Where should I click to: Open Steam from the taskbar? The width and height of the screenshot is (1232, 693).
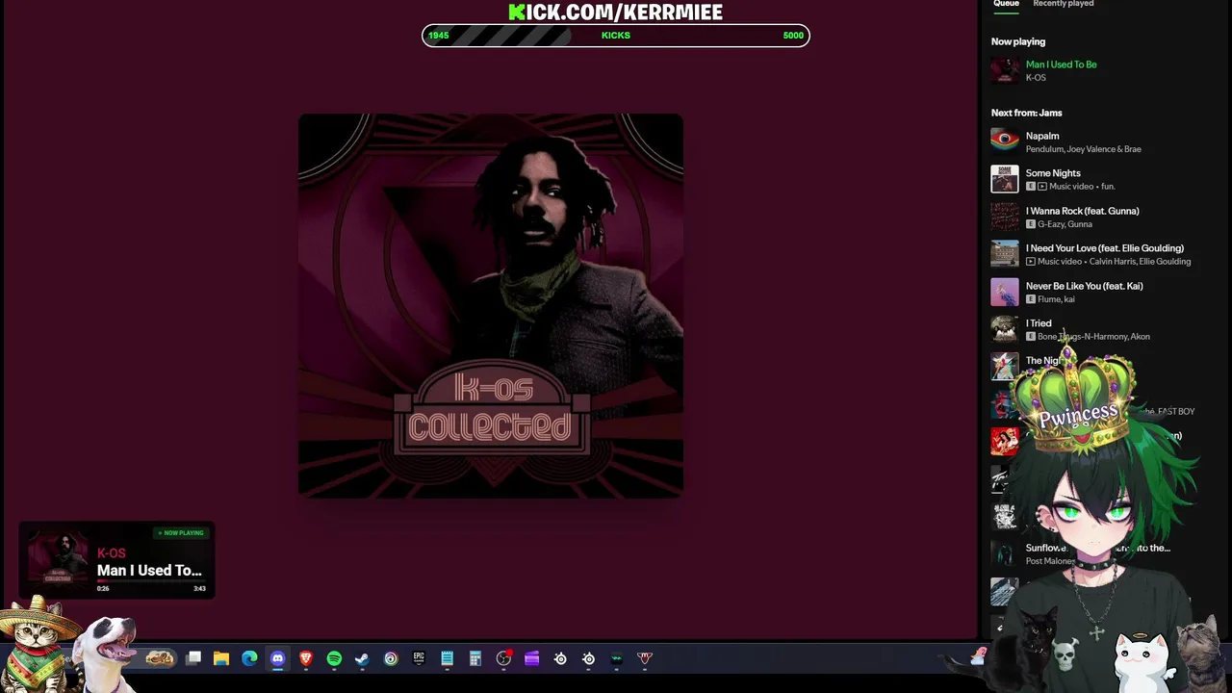pyautogui.click(x=362, y=658)
